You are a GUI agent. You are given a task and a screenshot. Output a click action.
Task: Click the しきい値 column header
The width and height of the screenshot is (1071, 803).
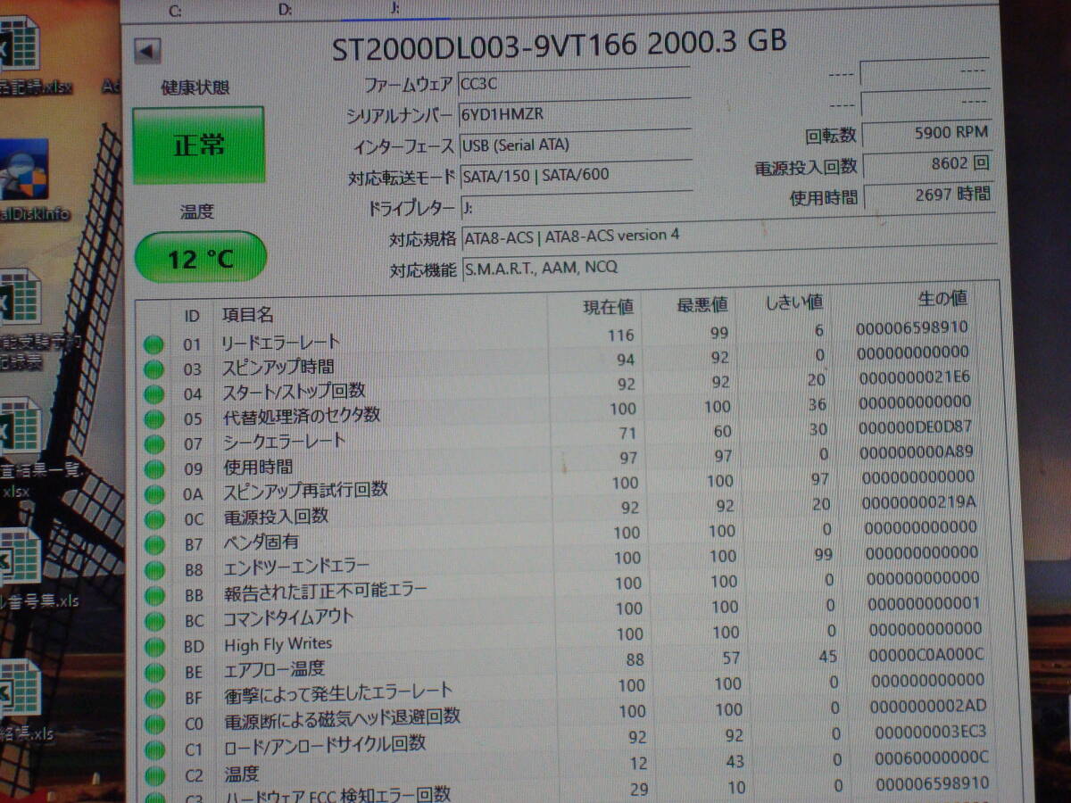793,302
